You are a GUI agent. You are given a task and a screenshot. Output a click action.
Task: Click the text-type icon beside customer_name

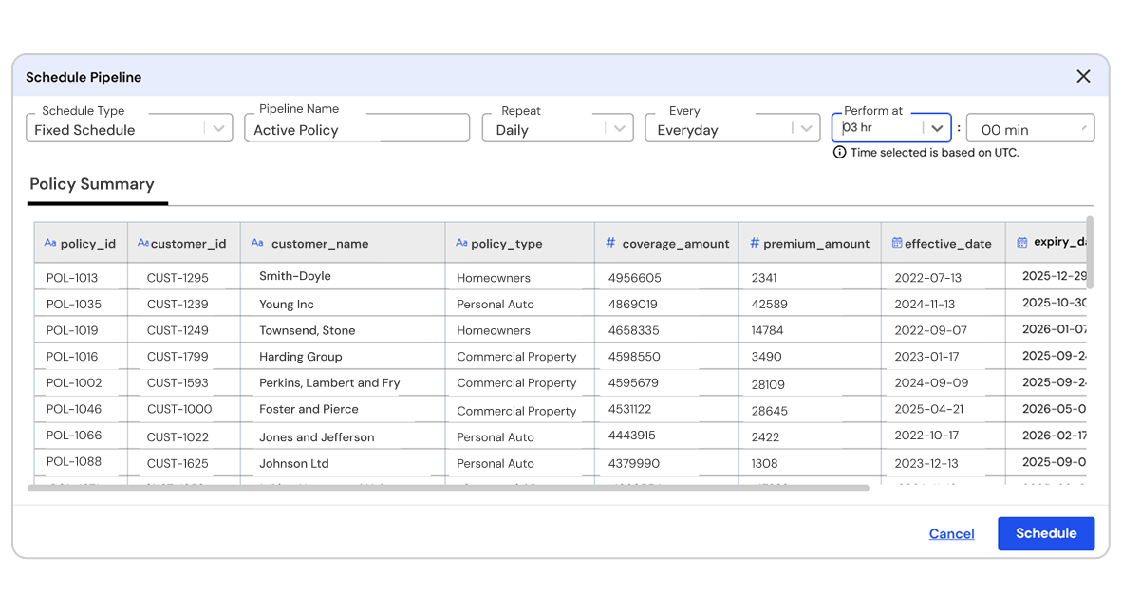click(x=257, y=244)
